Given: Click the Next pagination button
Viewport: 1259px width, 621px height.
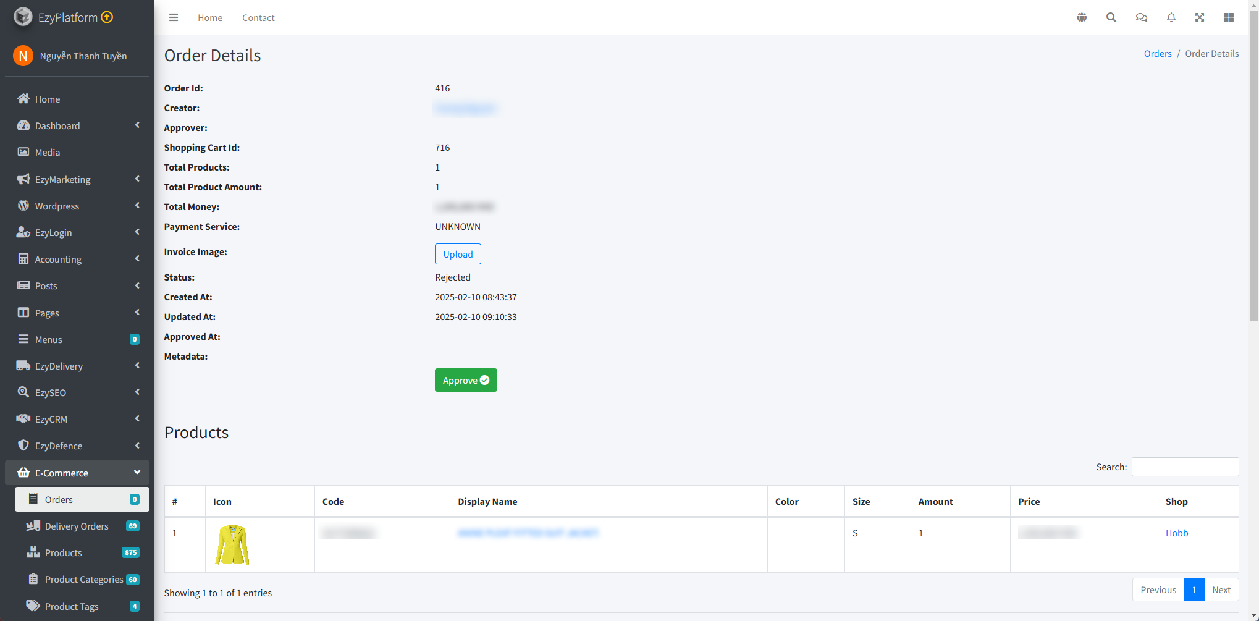Looking at the screenshot, I should (1221, 589).
